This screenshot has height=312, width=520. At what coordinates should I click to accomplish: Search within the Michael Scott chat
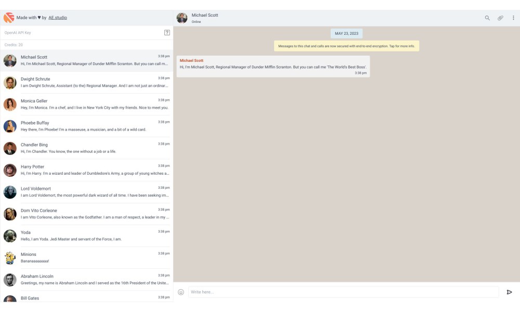click(x=487, y=18)
